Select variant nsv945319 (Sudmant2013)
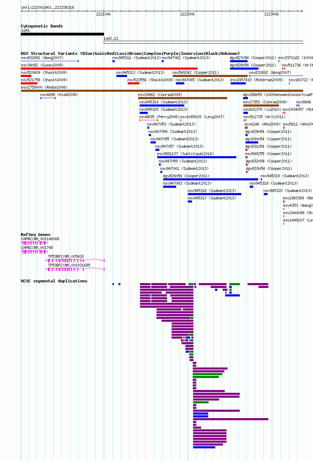Viewport: 313px width, 461px height. click(x=285, y=176)
